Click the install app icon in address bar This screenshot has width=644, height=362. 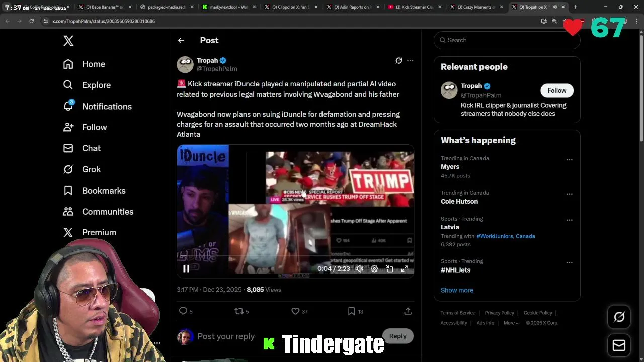544,21
